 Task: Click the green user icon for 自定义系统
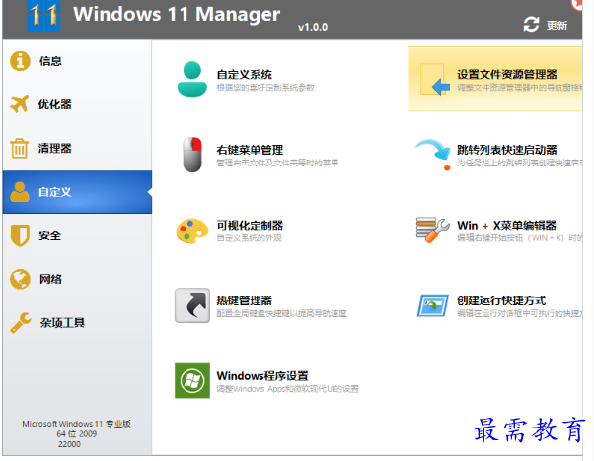192,79
